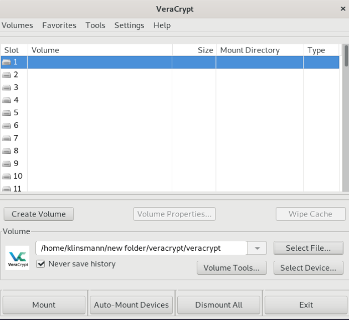
Task: Close the VeraCrypt window
Action: click(343, 9)
